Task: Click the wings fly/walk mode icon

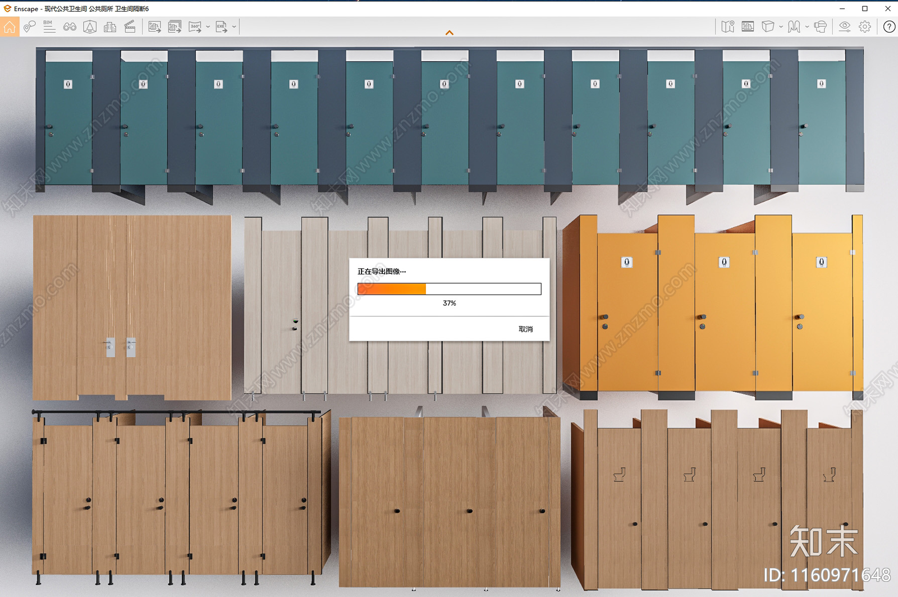Action: [x=794, y=26]
